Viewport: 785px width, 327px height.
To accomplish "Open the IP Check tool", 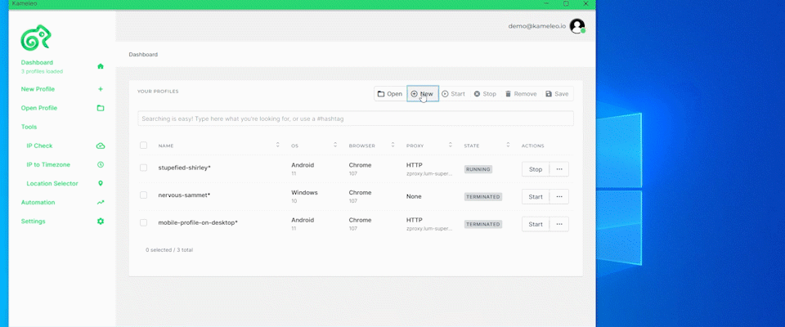I will [39, 146].
